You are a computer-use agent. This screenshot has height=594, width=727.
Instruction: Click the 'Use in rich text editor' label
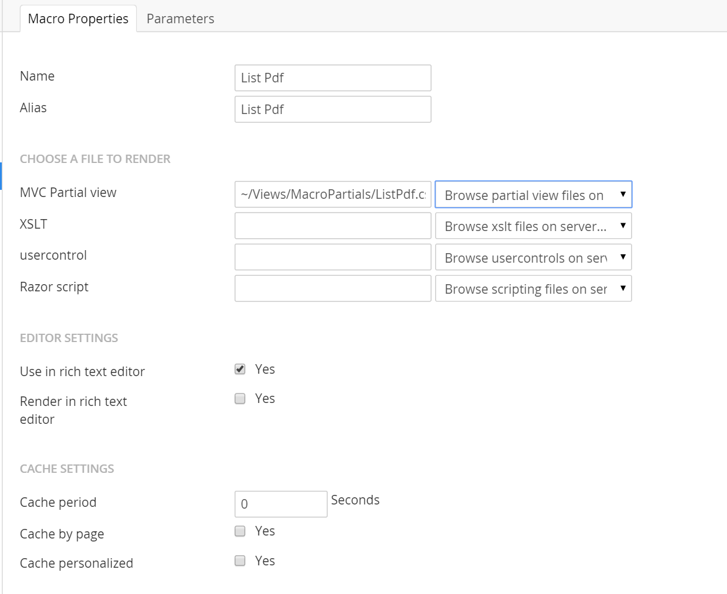[x=82, y=371]
